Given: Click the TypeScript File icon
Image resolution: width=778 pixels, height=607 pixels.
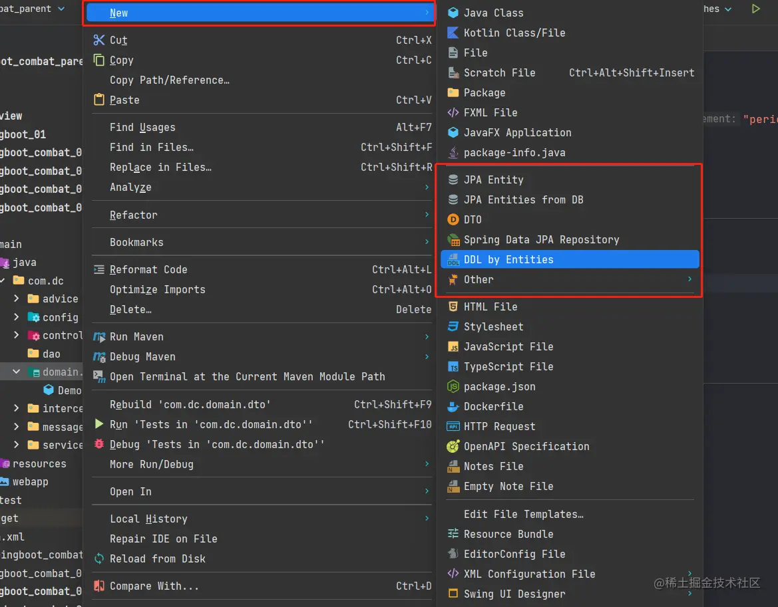Looking at the screenshot, I should point(453,367).
